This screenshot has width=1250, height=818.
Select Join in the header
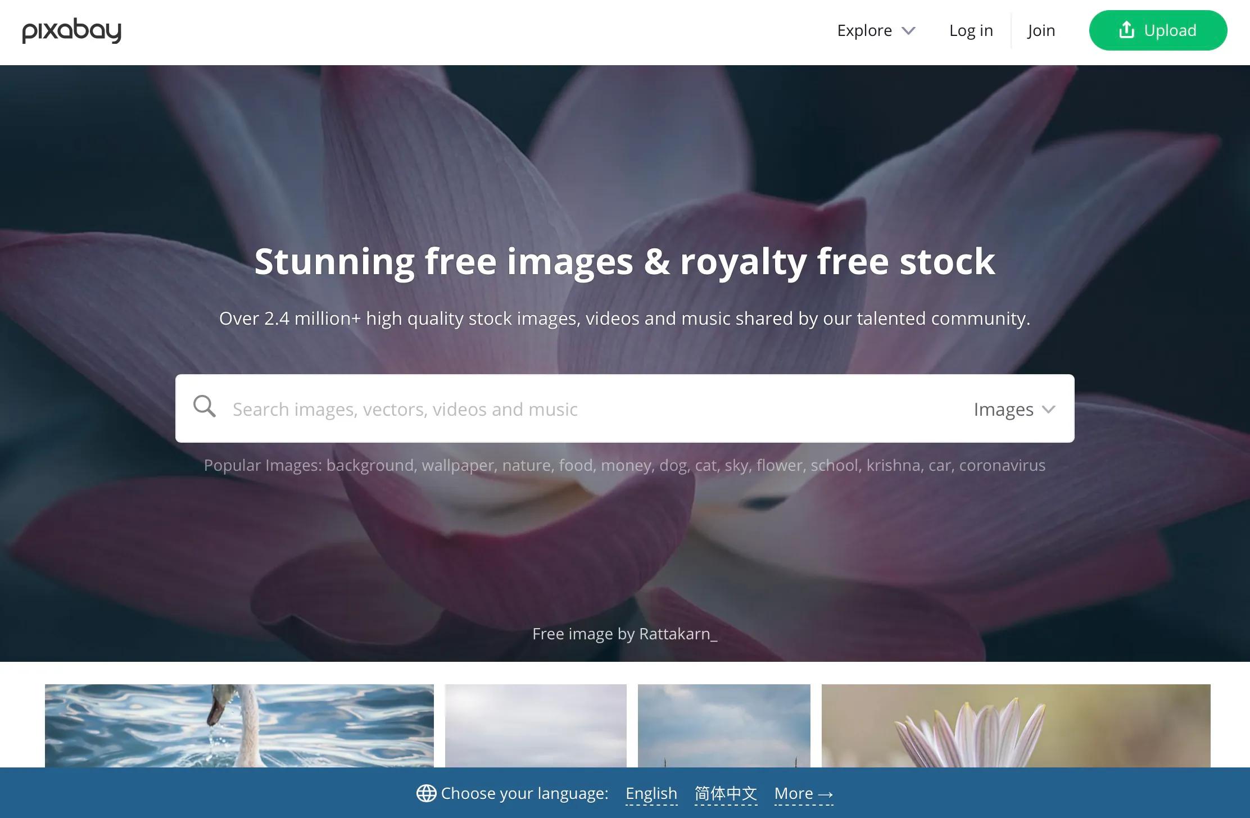point(1041,30)
